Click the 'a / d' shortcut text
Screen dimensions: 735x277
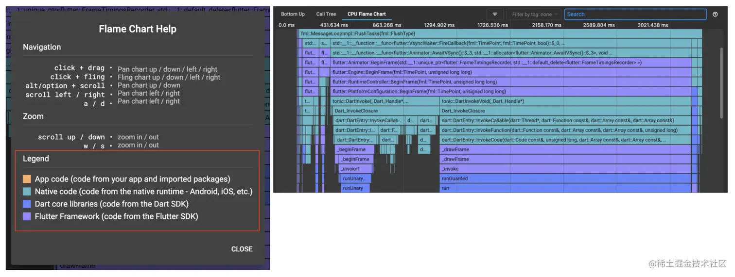94,103
